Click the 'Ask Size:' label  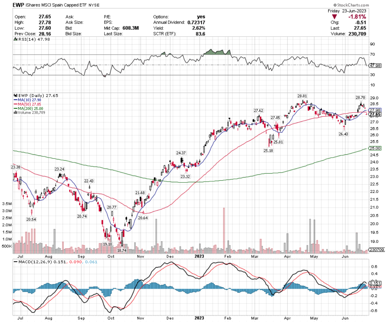(x=74, y=22)
